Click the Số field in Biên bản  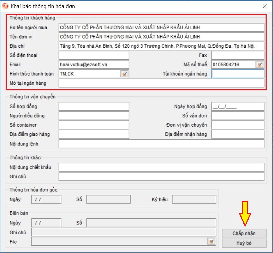point(151,223)
